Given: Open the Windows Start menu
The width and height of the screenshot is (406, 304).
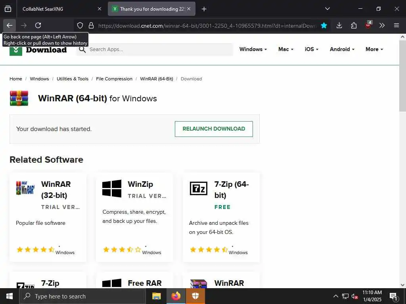Looking at the screenshot, I should point(10,296).
